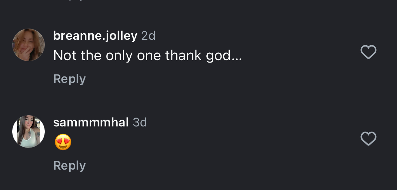Tap the heart-eyes emoji comment
Viewport: 397px width, 190px height.
63,142
